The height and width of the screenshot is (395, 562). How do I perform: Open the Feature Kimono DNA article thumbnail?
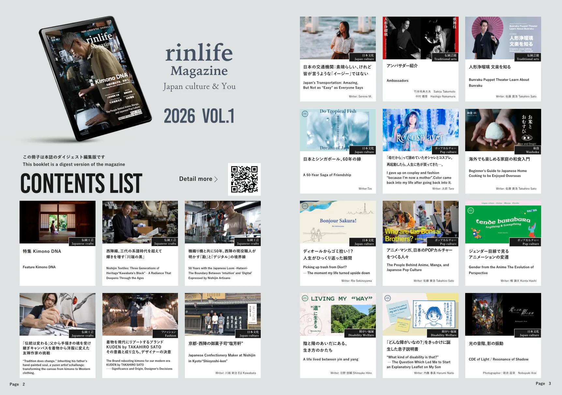coord(57,222)
